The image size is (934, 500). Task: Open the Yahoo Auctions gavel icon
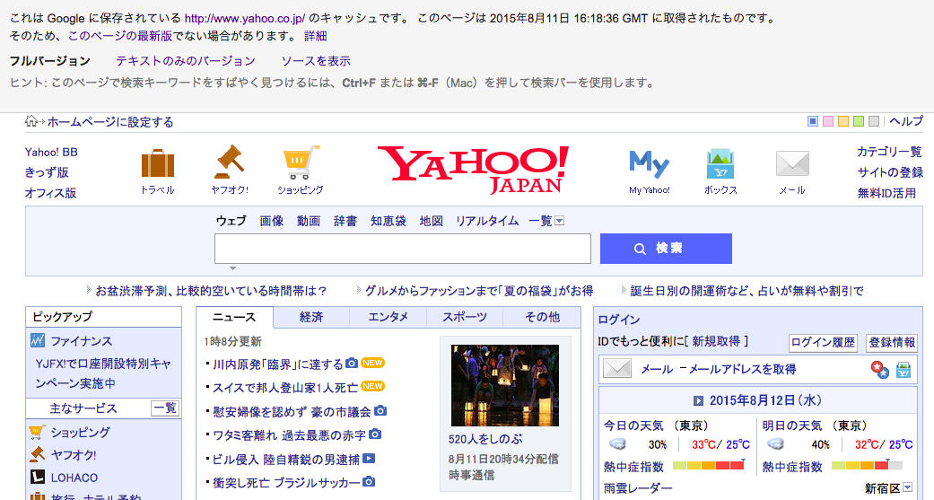(x=230, y=162)
